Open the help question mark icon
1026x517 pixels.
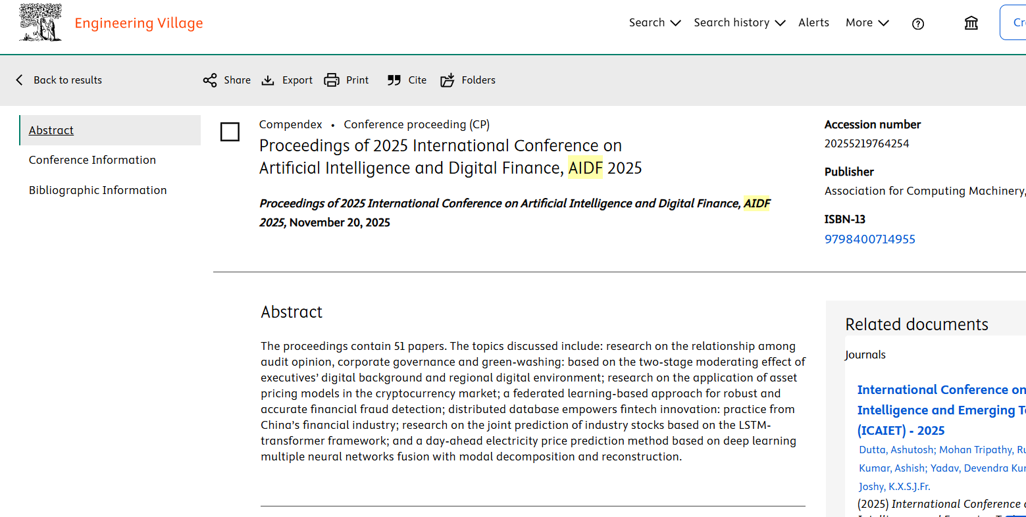918,24
